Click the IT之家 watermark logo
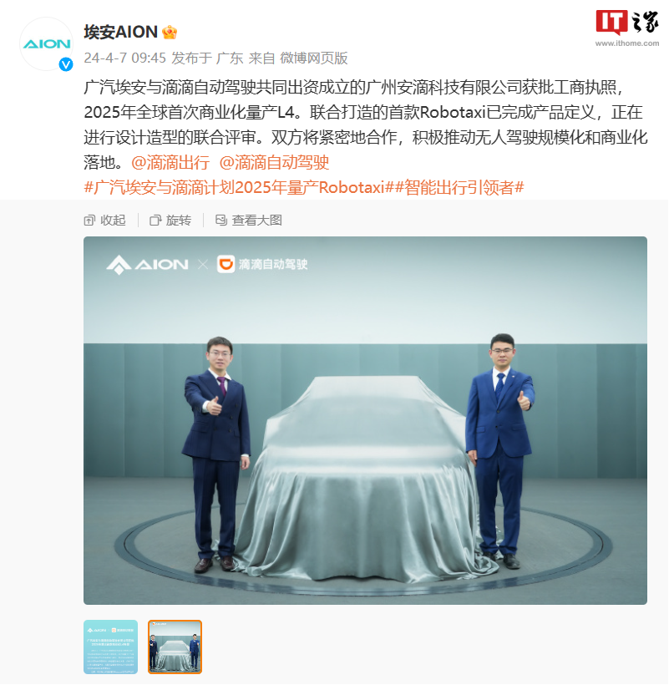 pyautogui.click(x=627, y=27)
